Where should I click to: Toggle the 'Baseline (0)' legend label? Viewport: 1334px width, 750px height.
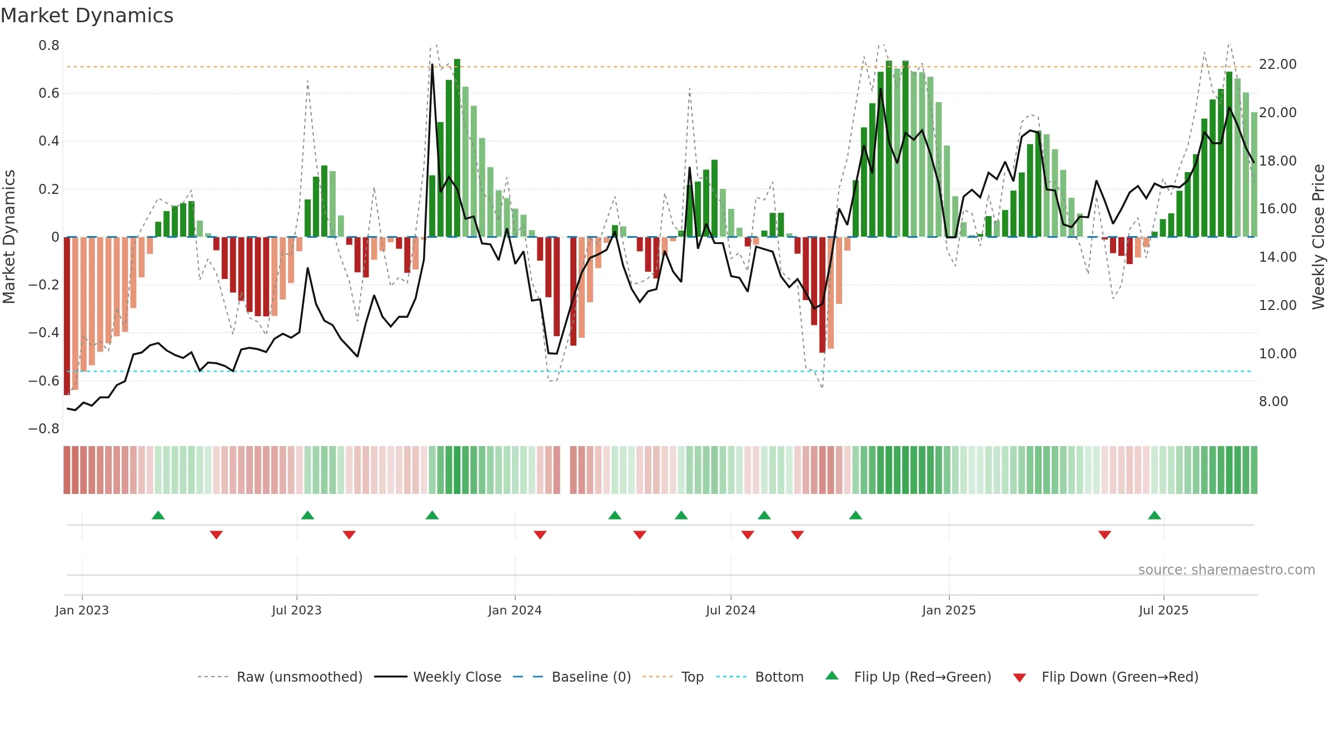point(591,677)
